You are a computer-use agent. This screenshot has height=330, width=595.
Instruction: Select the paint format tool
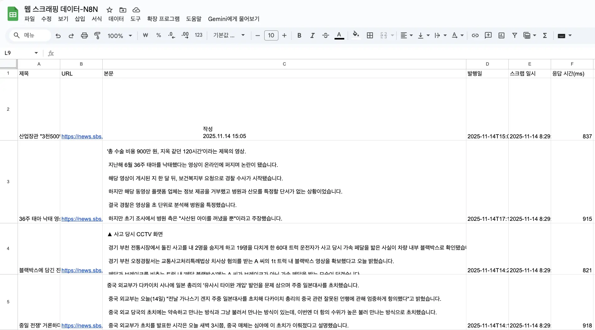coord(97,35)
